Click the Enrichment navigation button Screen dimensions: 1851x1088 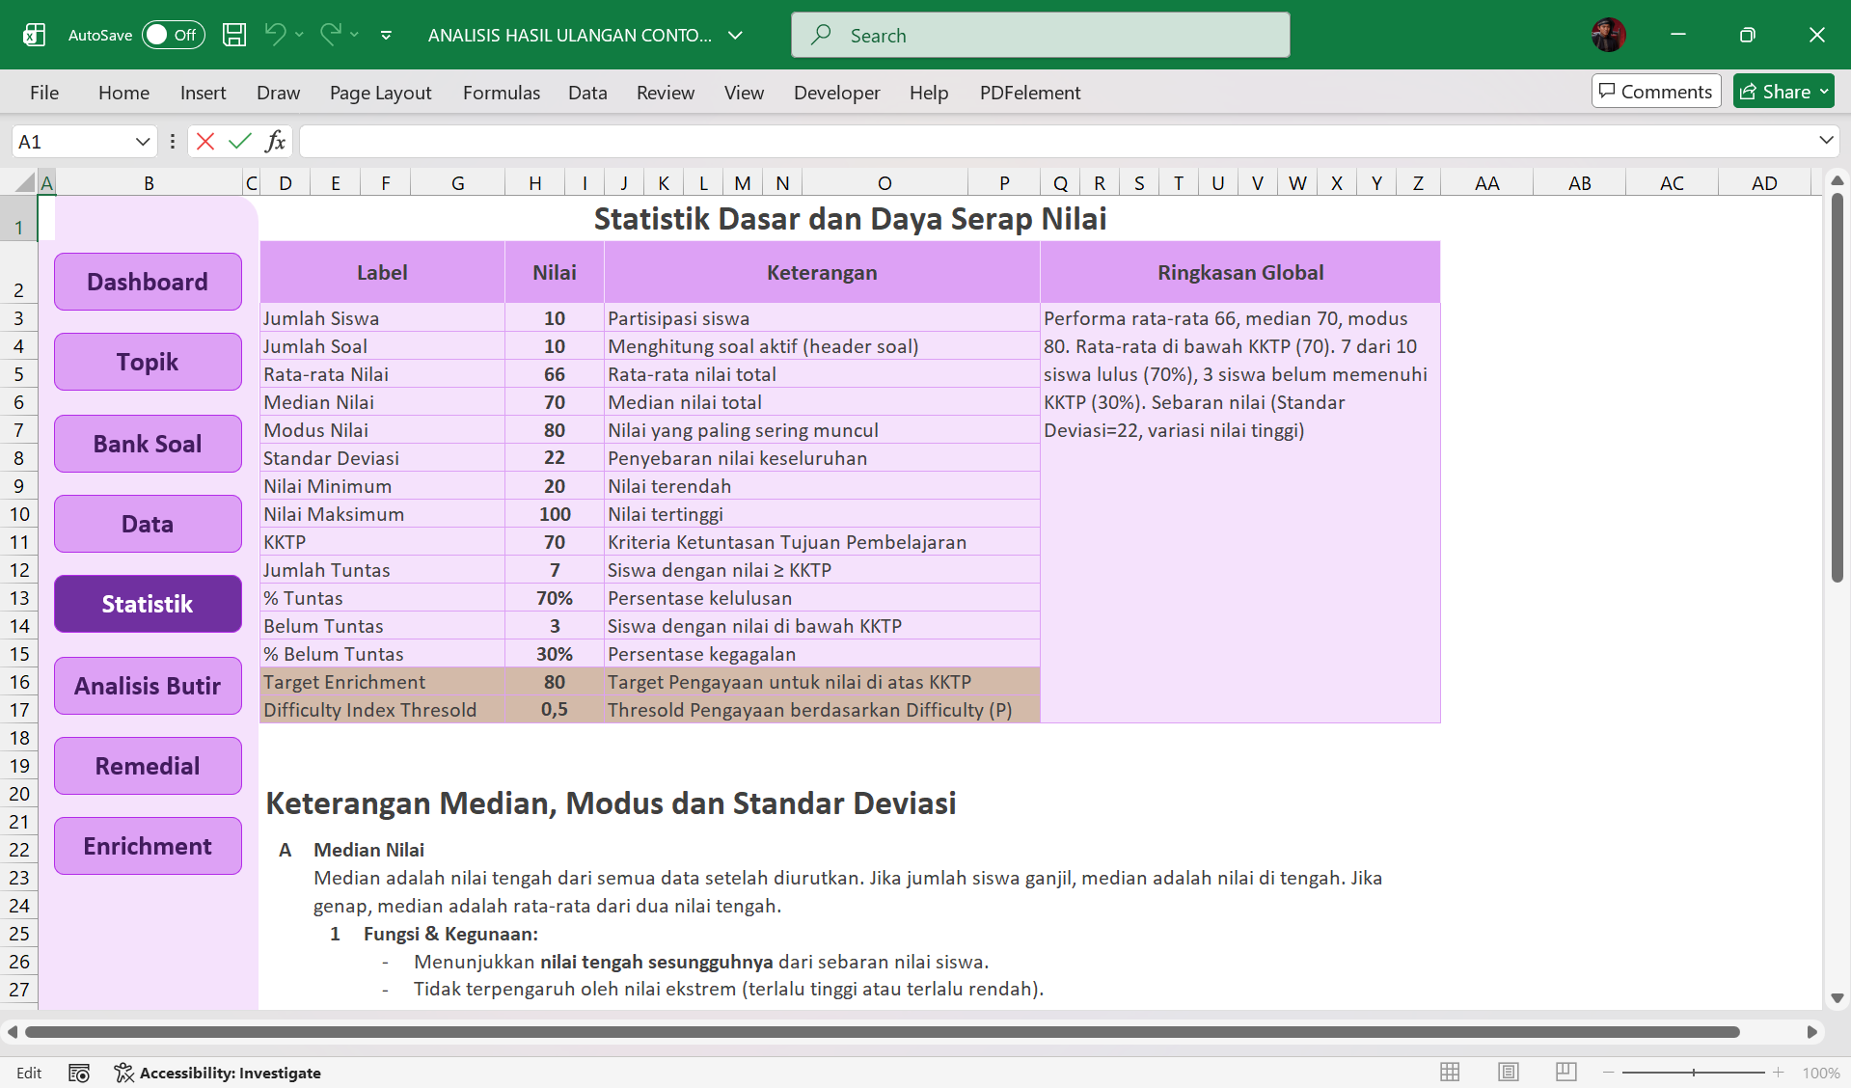click(148, 846)
